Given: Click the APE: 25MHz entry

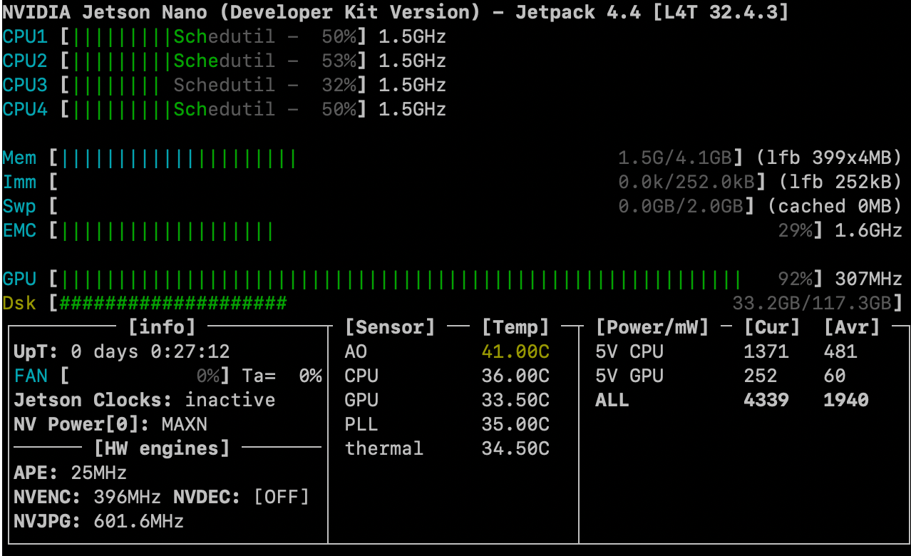Looking at the screenshot, I should point(71,473).
